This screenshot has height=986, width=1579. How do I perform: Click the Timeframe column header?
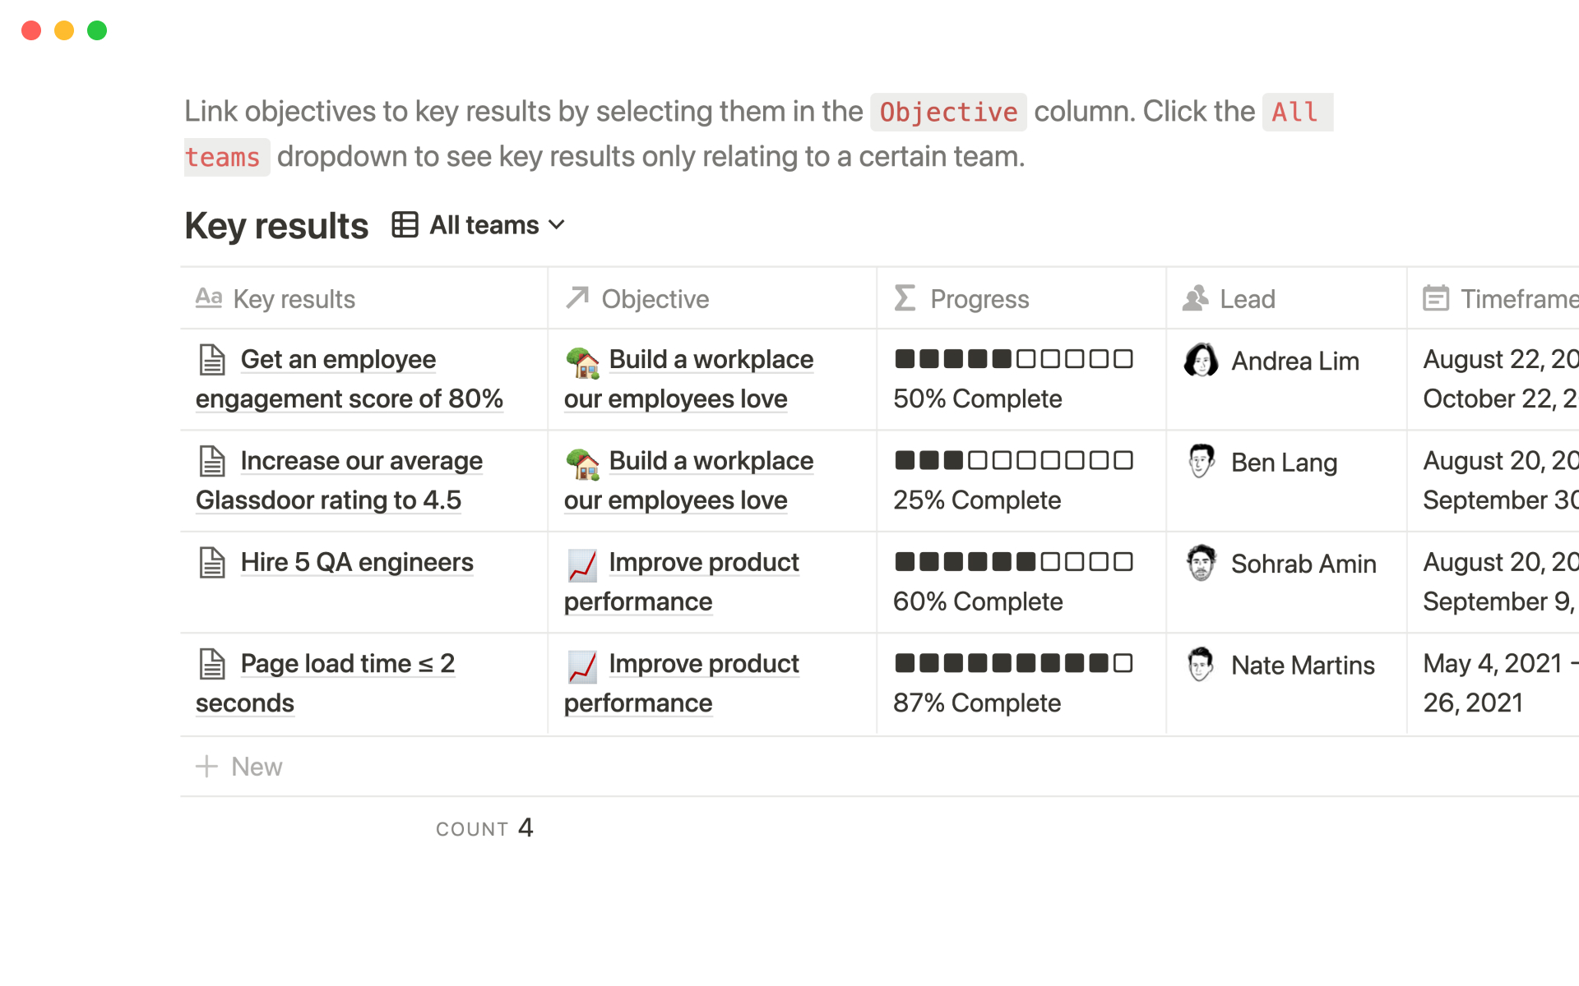(x=1517, y=299)
